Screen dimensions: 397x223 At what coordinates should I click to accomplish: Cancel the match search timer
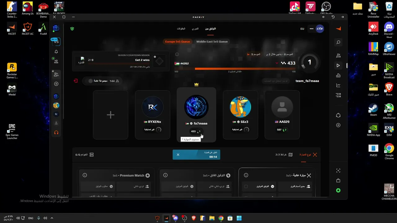178,155
